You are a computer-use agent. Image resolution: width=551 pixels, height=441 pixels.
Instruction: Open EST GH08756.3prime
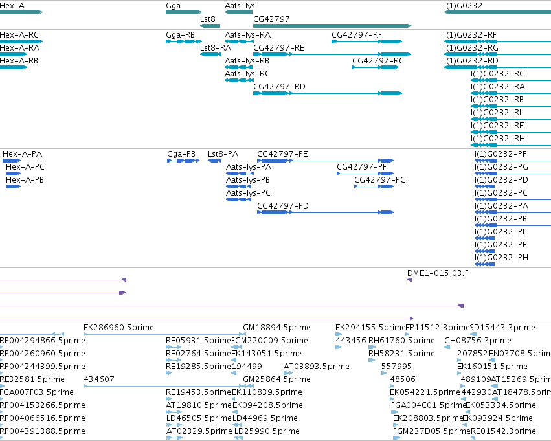click(x=447, y=347)
